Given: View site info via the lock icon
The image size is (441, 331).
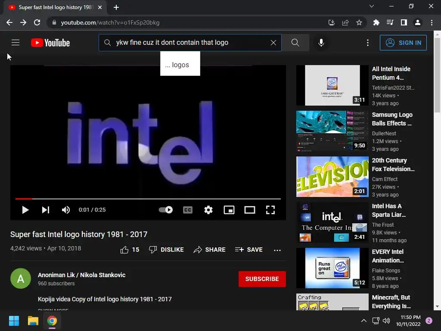Looking at the screenshot, I should tap(54, 22).
